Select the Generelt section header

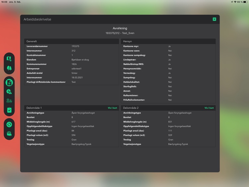72,41
